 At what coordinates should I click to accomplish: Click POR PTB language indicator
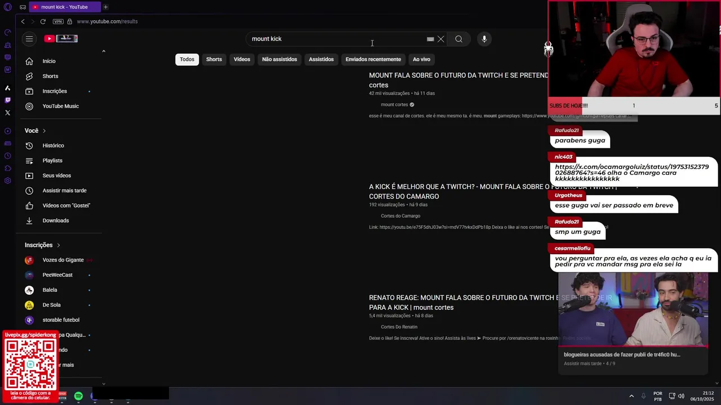pyautogui.click(x=658, y=396)
